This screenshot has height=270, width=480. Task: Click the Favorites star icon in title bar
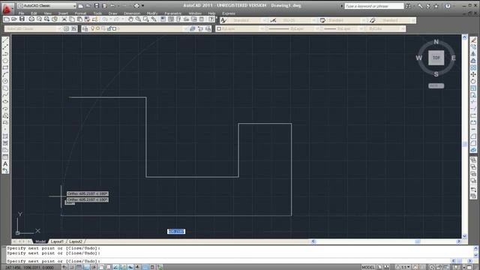tap(436, 6)
